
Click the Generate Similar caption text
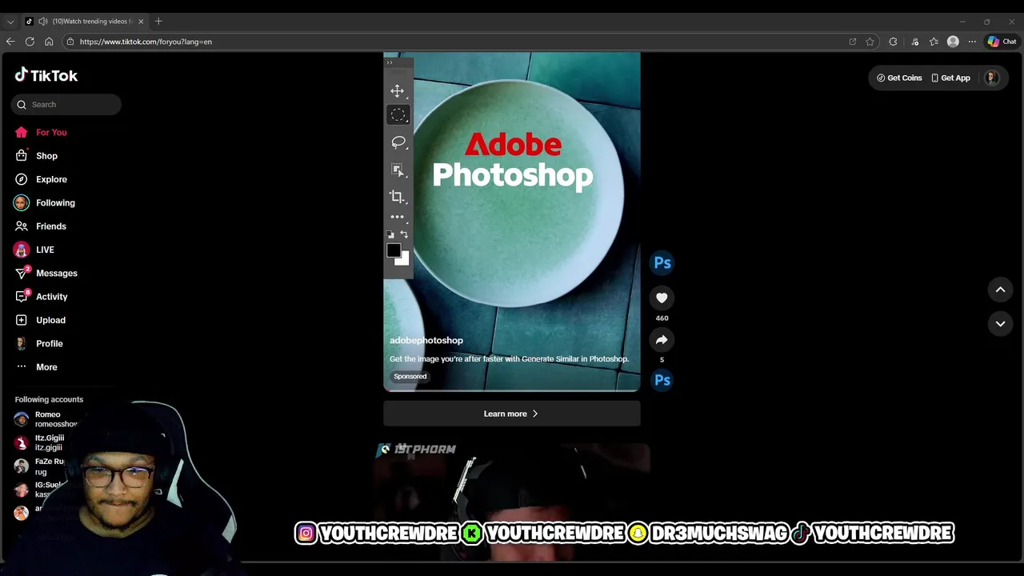tap(509, 359)
